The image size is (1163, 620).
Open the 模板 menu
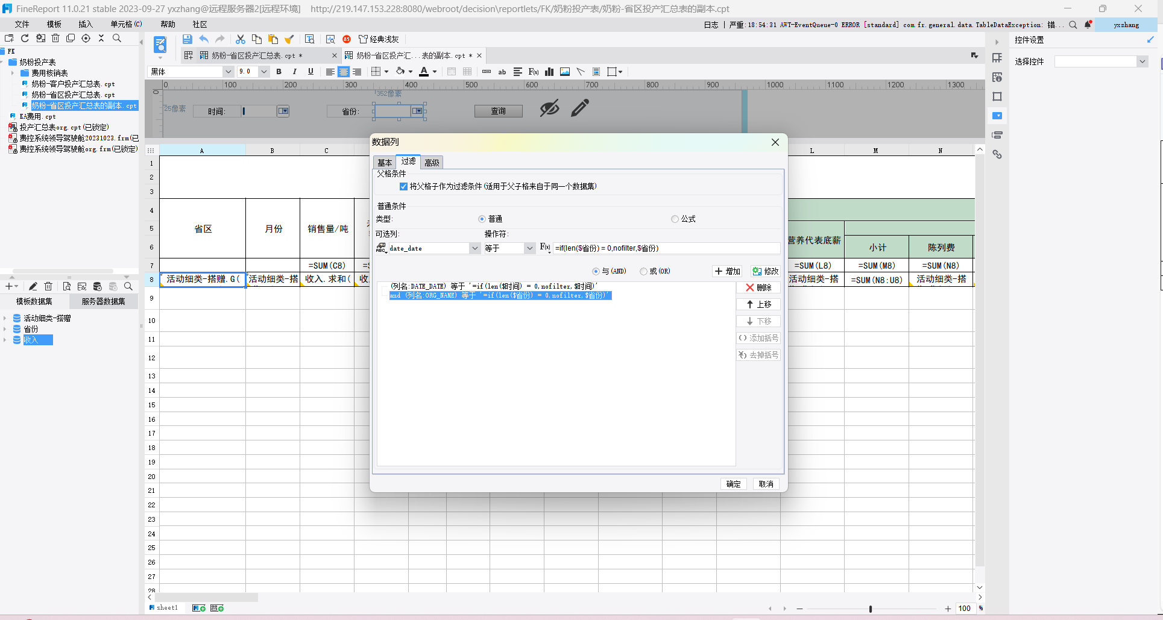(x=54, y=25)
